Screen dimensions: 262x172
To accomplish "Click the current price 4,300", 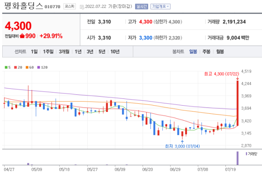I will 18,26.
